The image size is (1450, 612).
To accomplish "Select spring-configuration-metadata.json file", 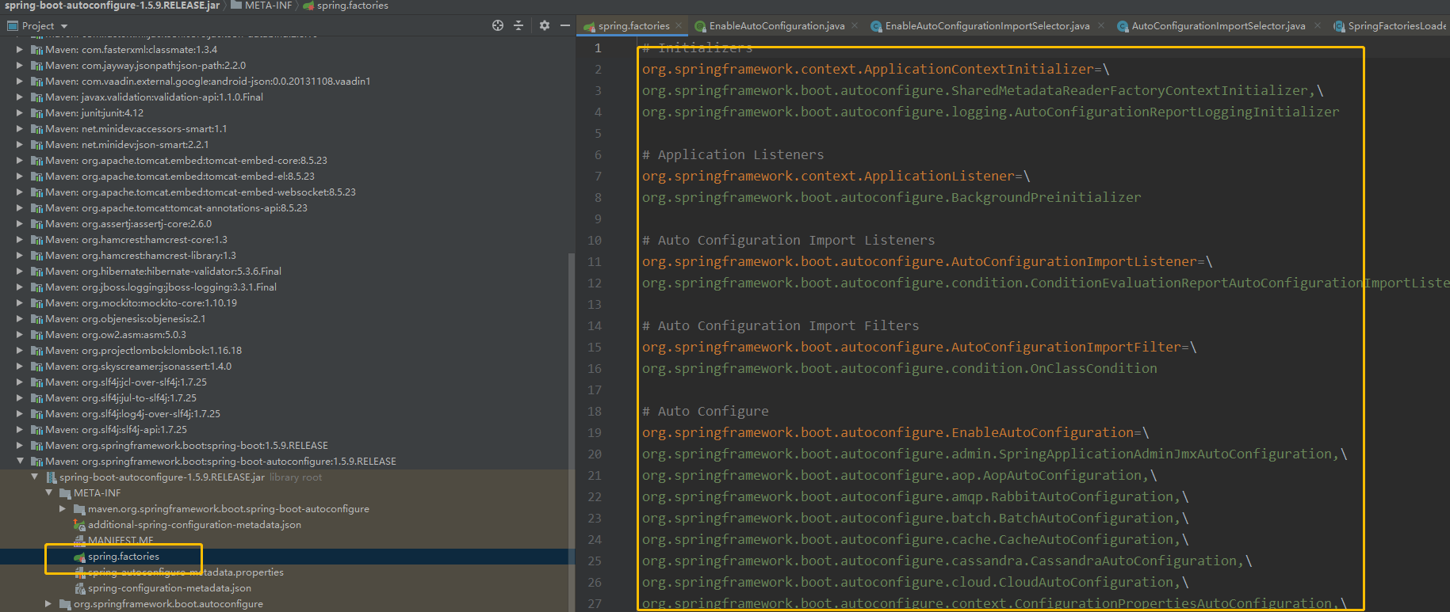I will point(169,588).
